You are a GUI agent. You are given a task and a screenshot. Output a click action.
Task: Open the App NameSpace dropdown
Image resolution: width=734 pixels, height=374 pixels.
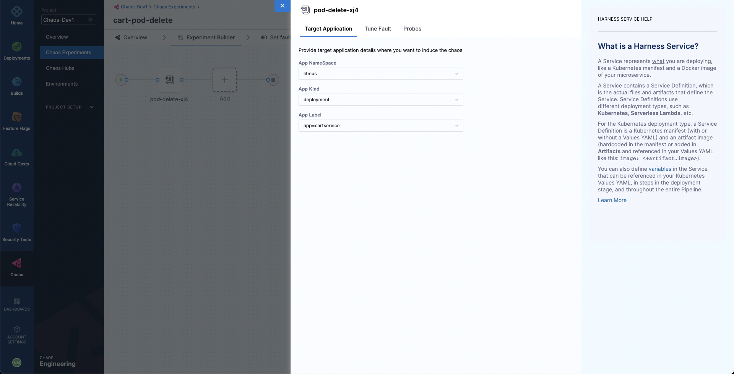[x=381, y=74]
